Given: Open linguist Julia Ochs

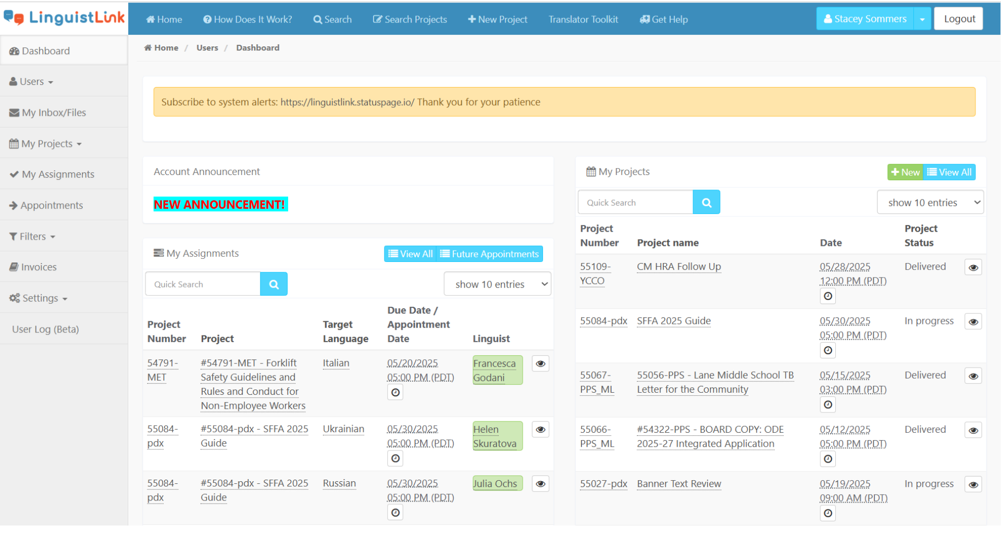Looking at the screenshot, I should click(497, 483).
